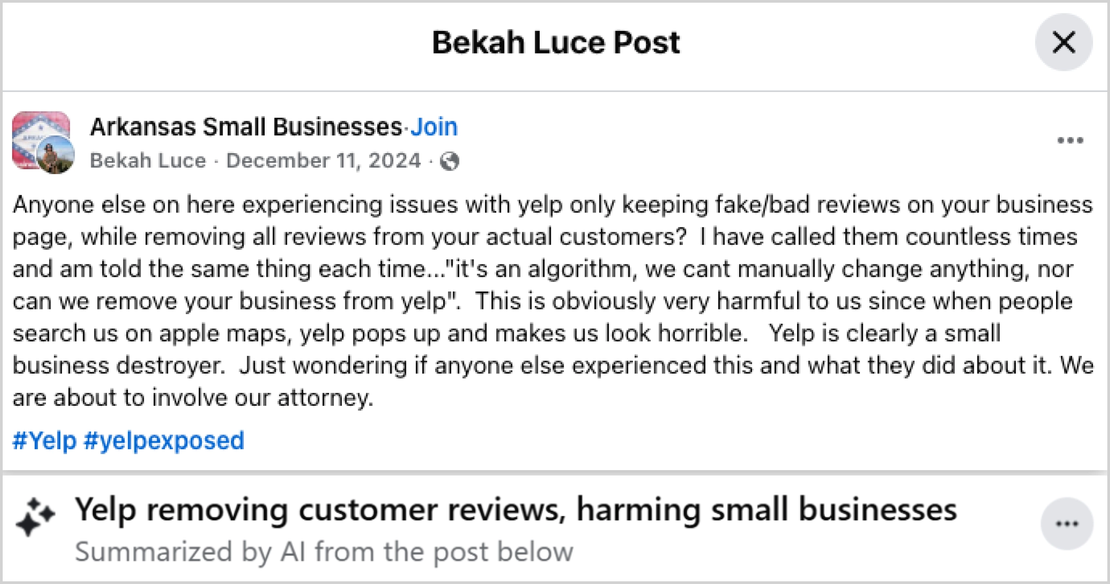Open the Arkansas Small Businesses group name
Screen dimensions: 1110x584
tap(246, 127)
